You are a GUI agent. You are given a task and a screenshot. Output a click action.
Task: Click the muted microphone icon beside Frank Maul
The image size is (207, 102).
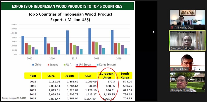click(x=172, y=69)
